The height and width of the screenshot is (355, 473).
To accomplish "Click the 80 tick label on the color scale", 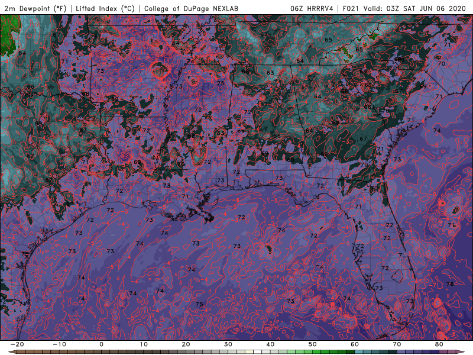I will [x=439, y=344].
